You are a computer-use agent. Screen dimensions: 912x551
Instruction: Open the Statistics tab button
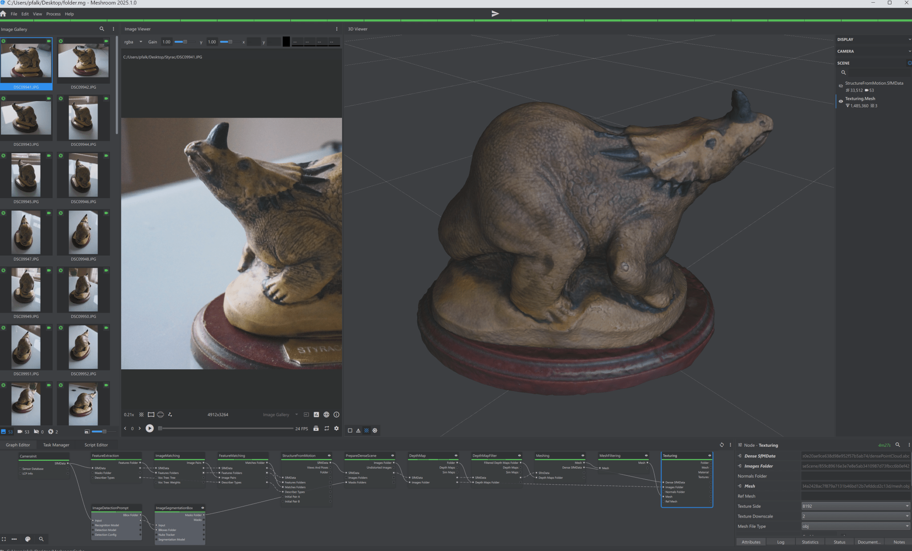tap(810, 542)
